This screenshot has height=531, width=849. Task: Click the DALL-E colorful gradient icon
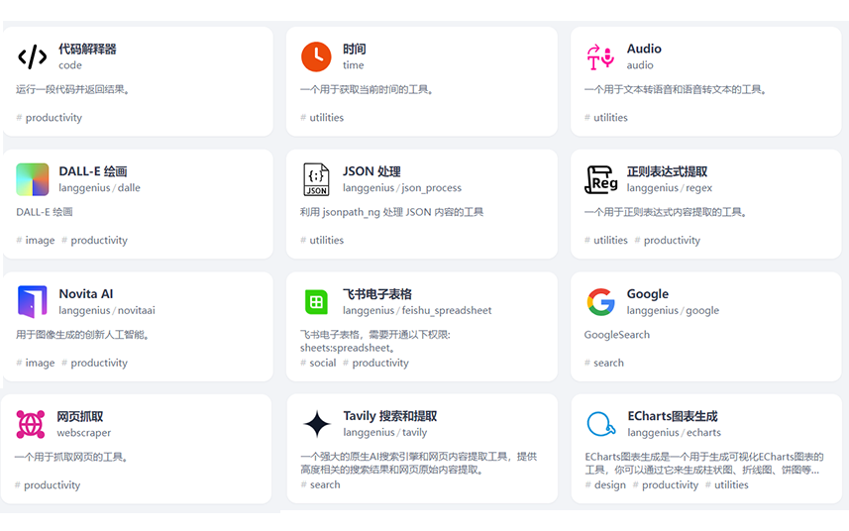pos(33,179)
